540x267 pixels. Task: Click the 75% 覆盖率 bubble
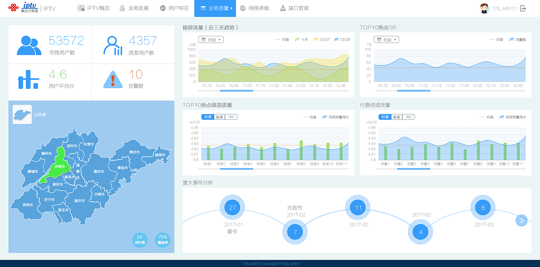point(163,240)
